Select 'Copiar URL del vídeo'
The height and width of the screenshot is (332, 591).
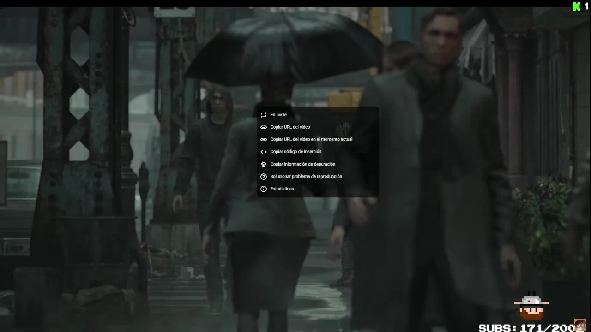[318, 127]
